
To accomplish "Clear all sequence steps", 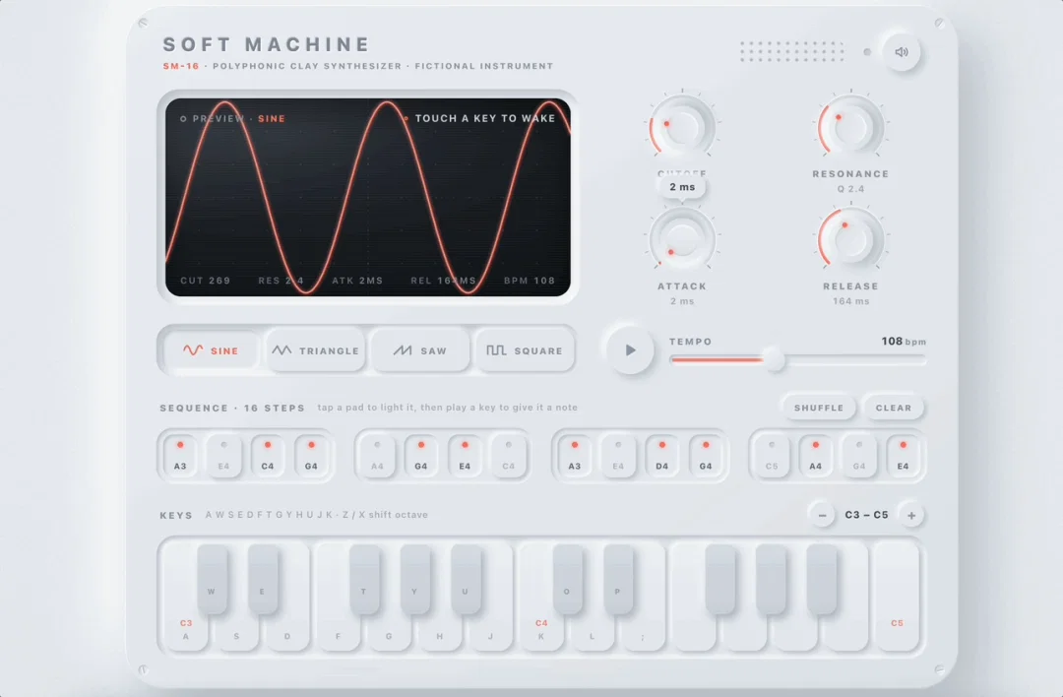I will point(894,408).
